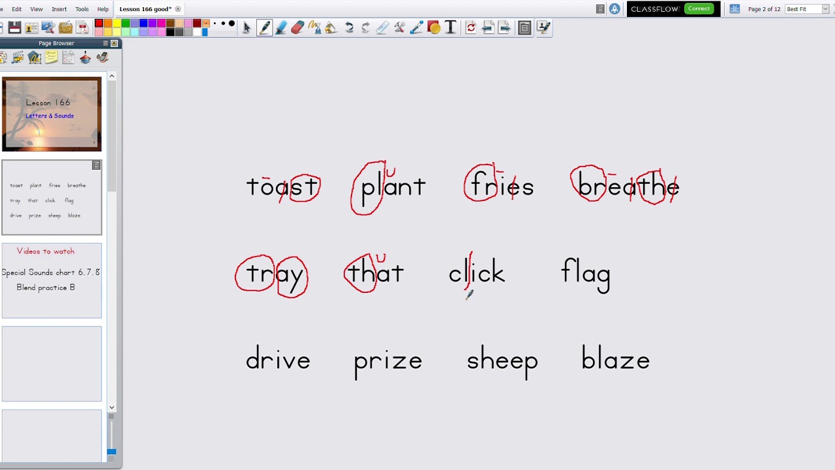Open the Property Browser checklist icon
The height and width of the screenshot is (470, 835).
[68, 57]
